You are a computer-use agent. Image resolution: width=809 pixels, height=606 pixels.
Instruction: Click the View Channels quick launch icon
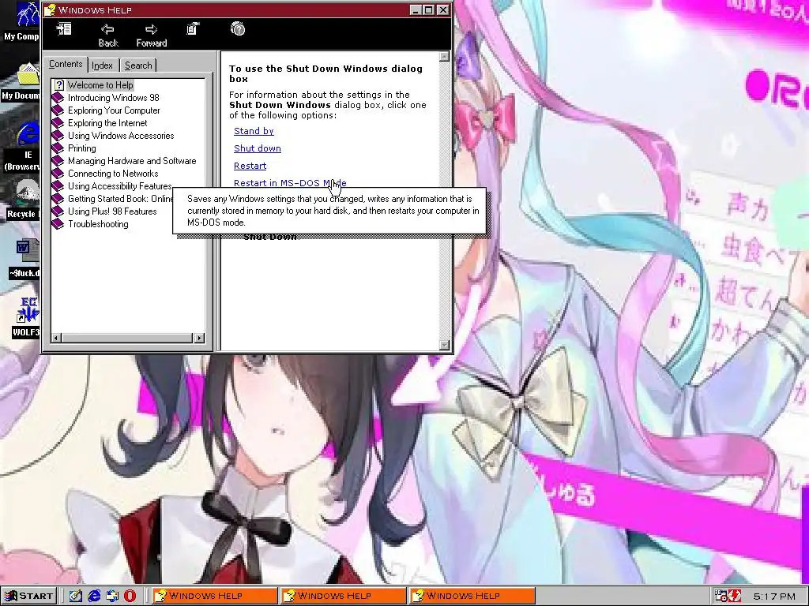pos(112,597)
